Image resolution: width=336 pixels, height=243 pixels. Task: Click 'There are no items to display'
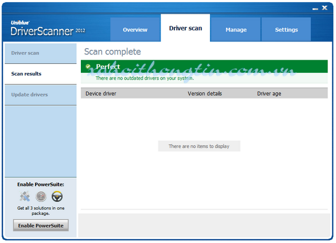[199, 146]
